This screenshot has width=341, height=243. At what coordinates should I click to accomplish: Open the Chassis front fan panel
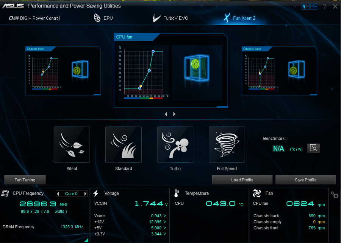[63, 71]
